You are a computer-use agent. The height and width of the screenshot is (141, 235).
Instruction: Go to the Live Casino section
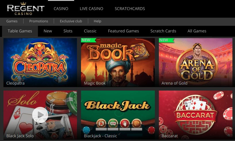point(91,9)
